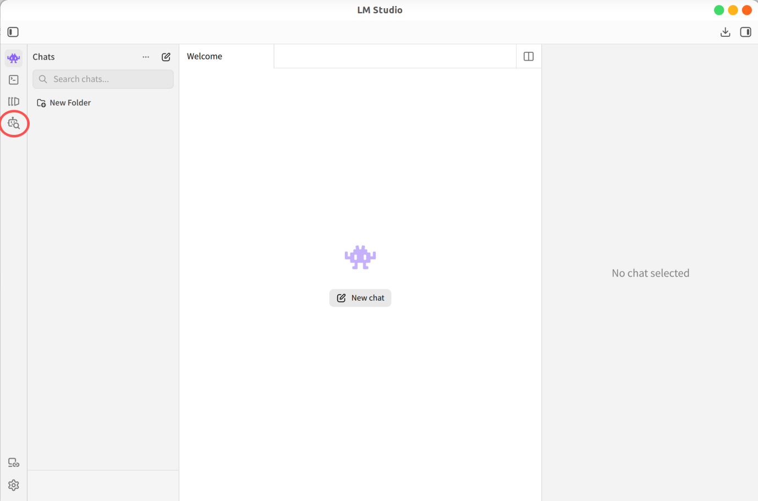Open the Discover model search icon
Viewport: 758px width, 501px height.
pos(14,123)
